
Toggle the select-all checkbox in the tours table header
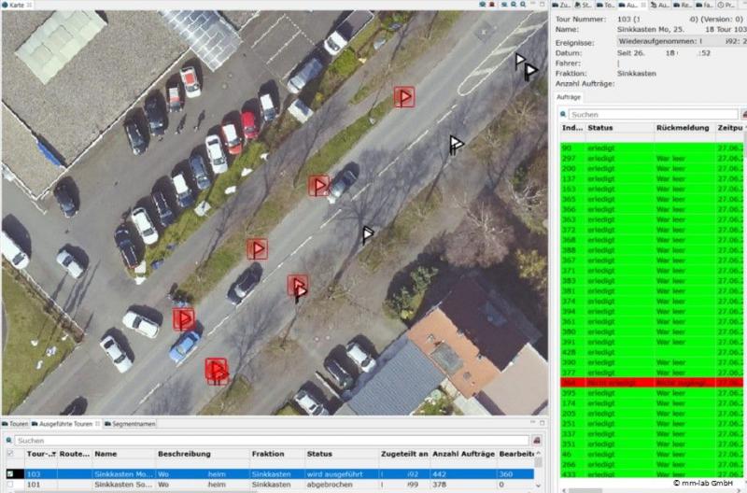10,454
